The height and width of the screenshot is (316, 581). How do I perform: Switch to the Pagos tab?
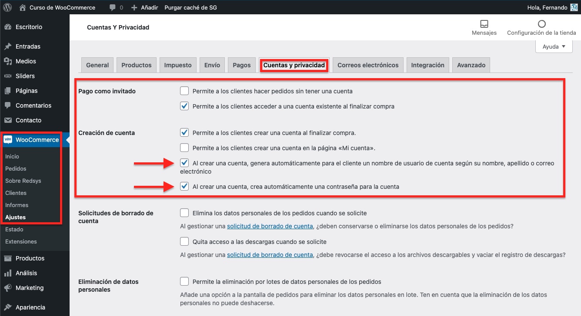pos(242,65)
